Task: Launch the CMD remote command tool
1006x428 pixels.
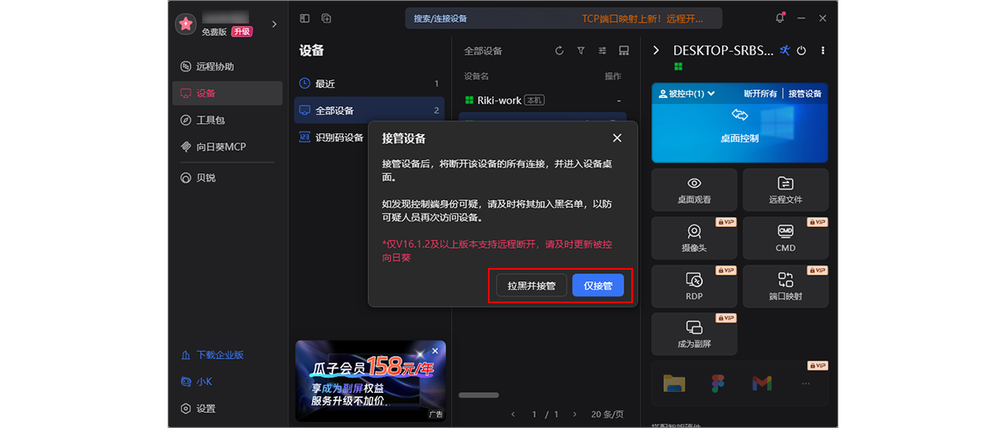Action: 786,237
